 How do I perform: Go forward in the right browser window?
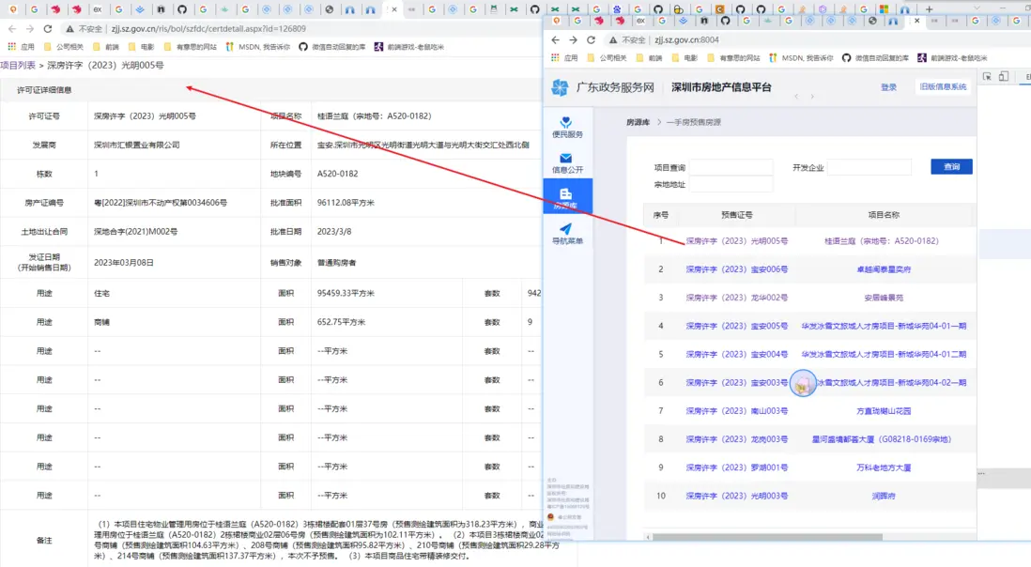(x=573, y=40)
